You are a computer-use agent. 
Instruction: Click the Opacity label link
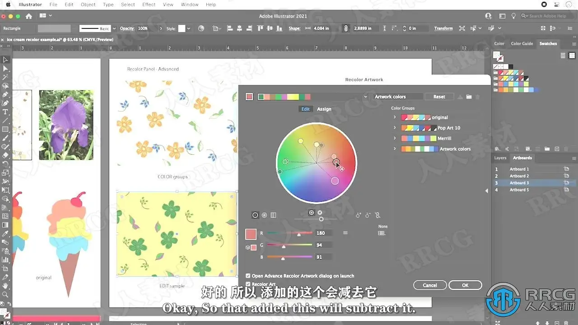[126, 28]
